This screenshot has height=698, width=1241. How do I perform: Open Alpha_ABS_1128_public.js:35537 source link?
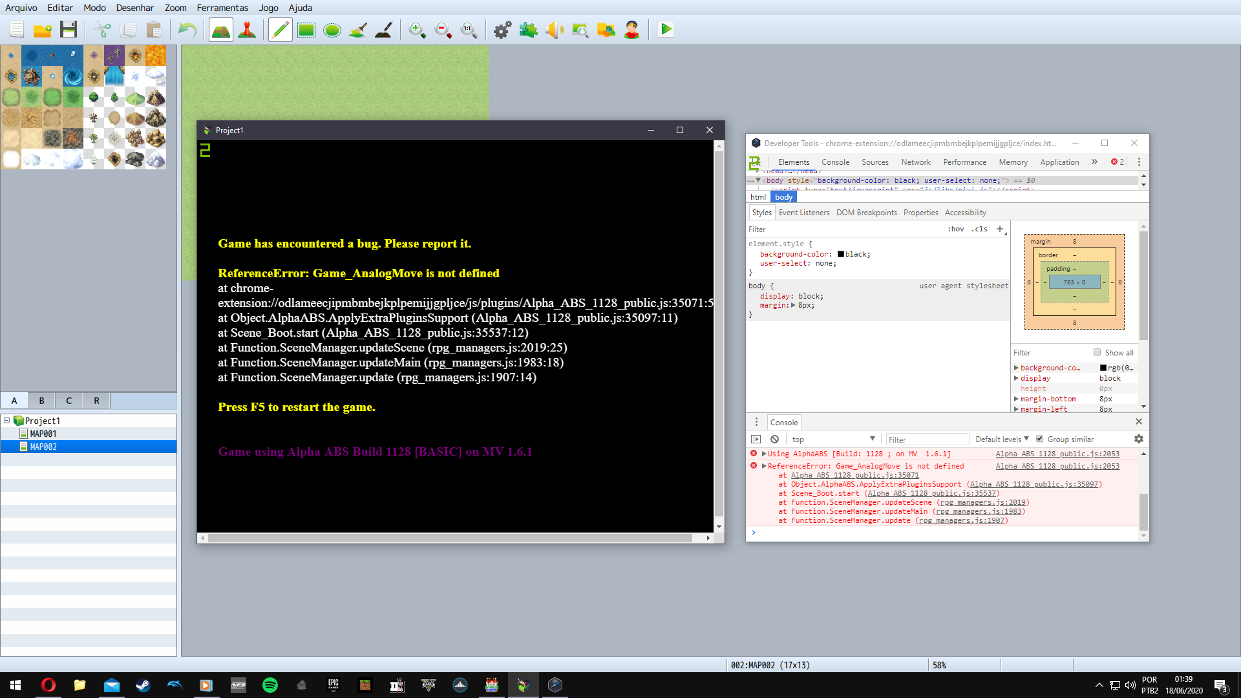931,493
